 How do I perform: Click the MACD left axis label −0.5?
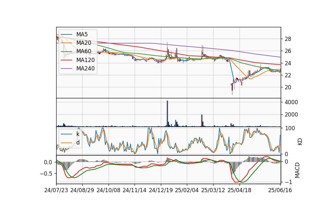click(46, 174)
